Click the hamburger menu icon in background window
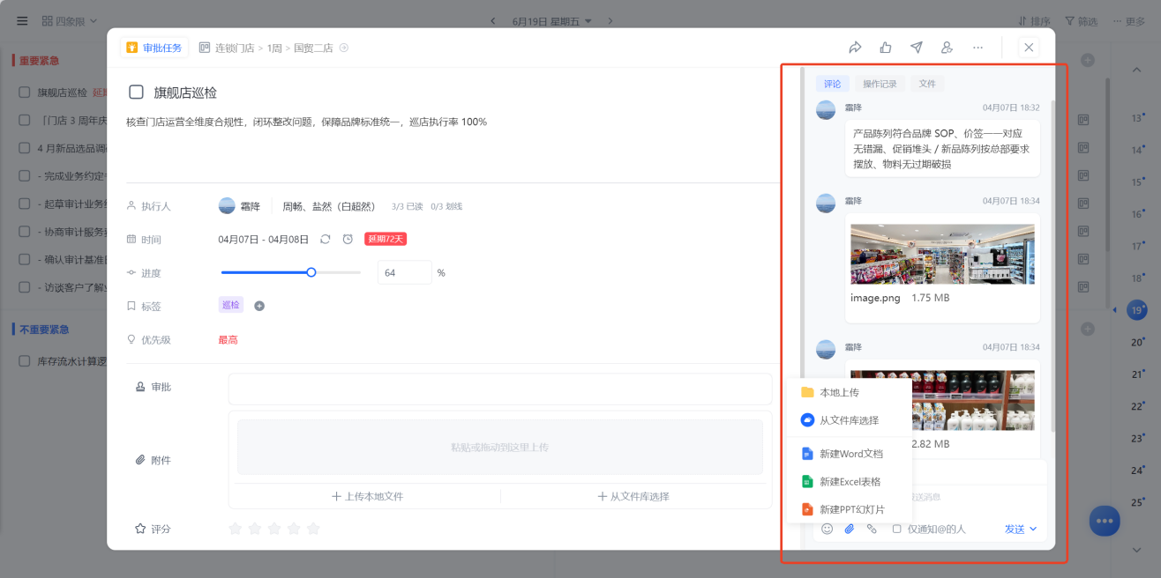 [x=22, y=20]
